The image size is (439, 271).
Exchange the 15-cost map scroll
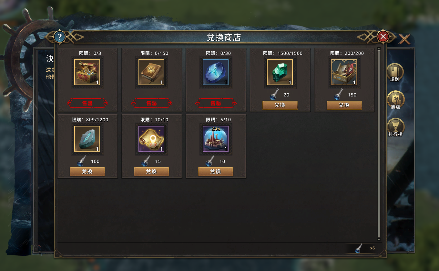pos(151,172)
